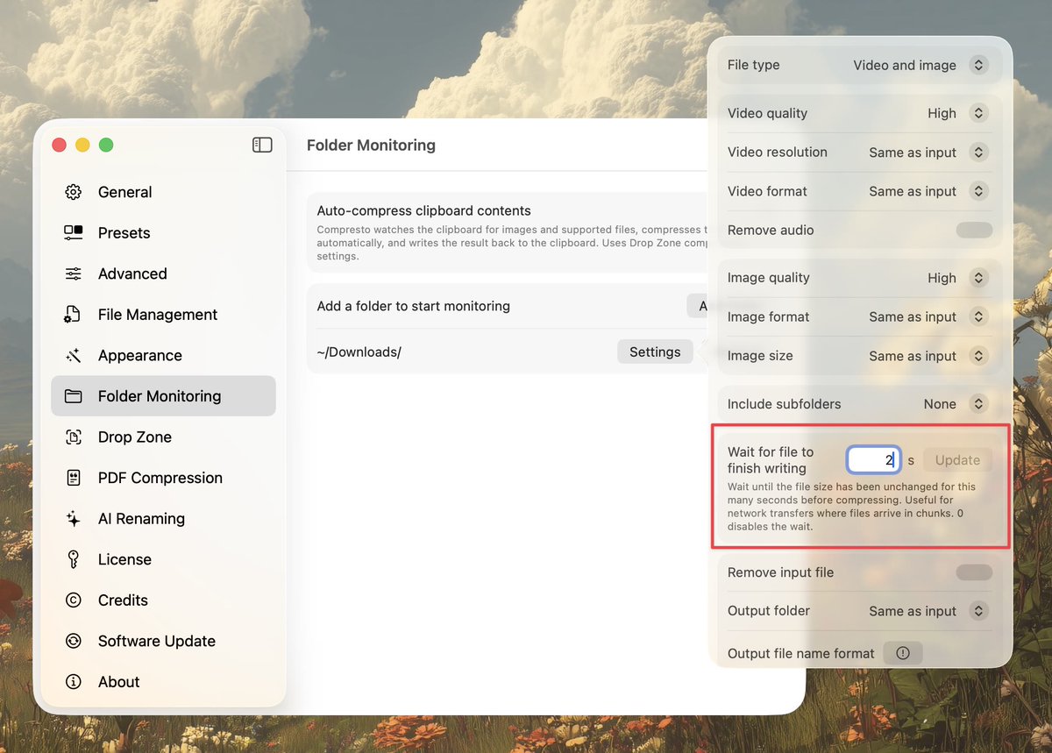Open the File Management section

(x=164, y=315)
